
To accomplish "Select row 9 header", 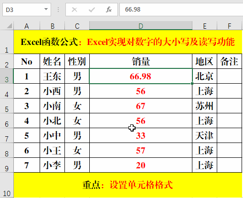I will pos(7,165).
